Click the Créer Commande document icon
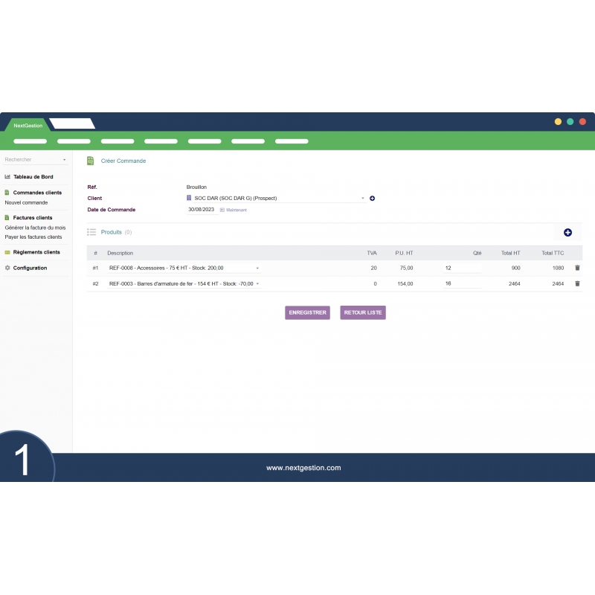Screen dimensions: 595x595 (x=90, y=161)
